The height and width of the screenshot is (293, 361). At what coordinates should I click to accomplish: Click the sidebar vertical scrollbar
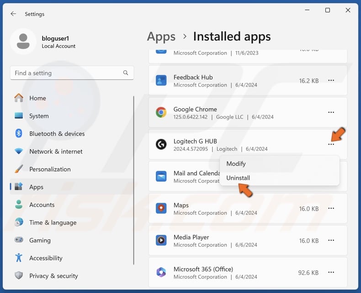pyautogui.click(x=134, y=179)
